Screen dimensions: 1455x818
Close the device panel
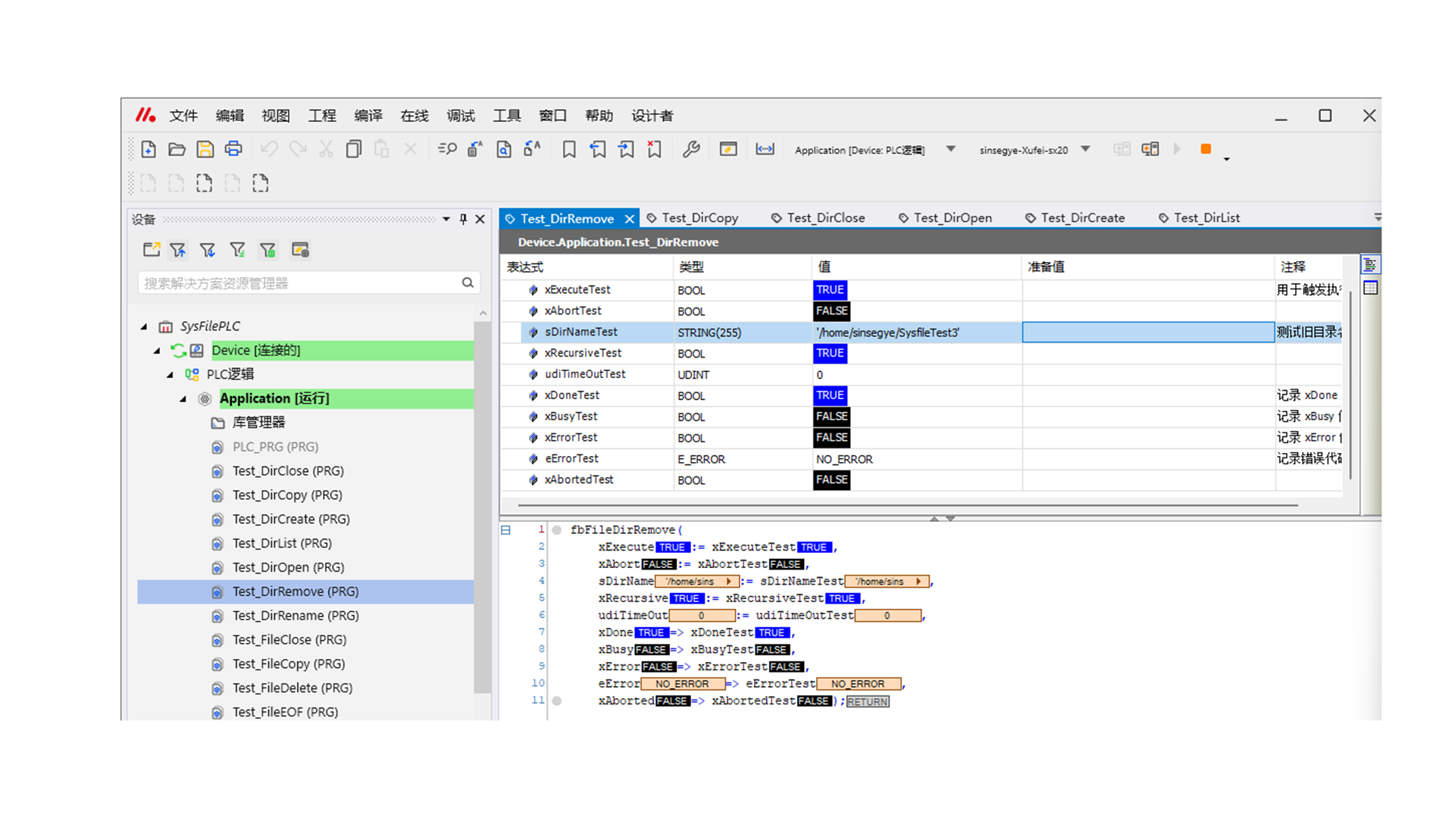click(x=480, y=219)
